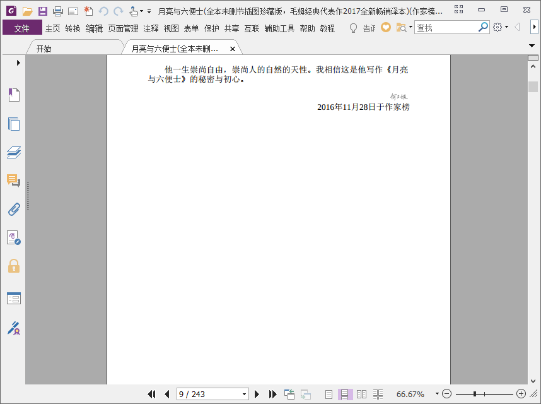Click the Print icon
The width and height of the screenshot is (541, 404).
coord(58,11)
